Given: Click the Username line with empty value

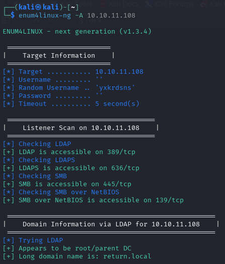Looking at the screenshot, I should (52, 80).
